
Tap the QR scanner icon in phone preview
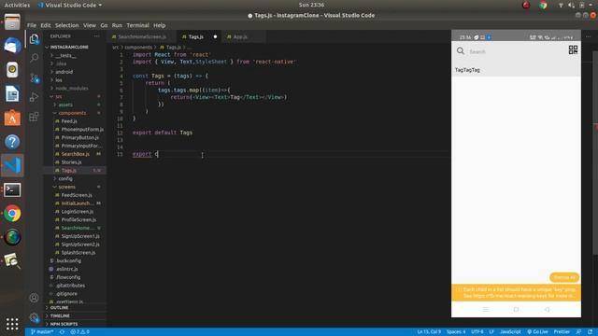(x=573, y=49)
